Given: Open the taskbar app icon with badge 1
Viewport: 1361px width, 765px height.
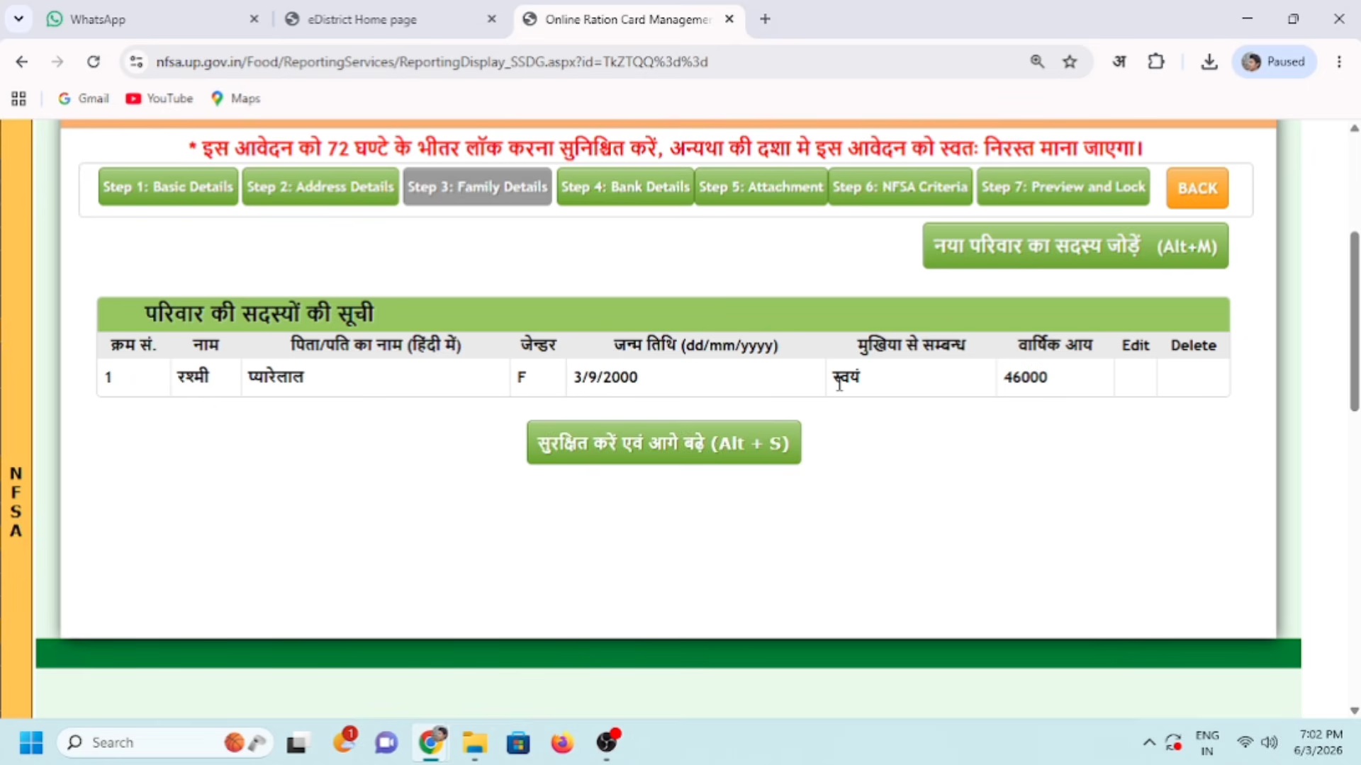Looking at the screenshot, I should pyautogui.click(x=345, y=741).
